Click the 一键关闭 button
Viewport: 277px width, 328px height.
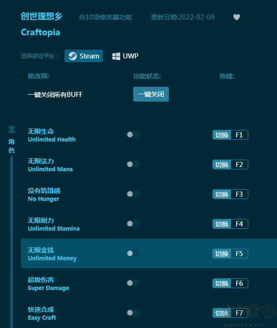[x=151, y=94]
